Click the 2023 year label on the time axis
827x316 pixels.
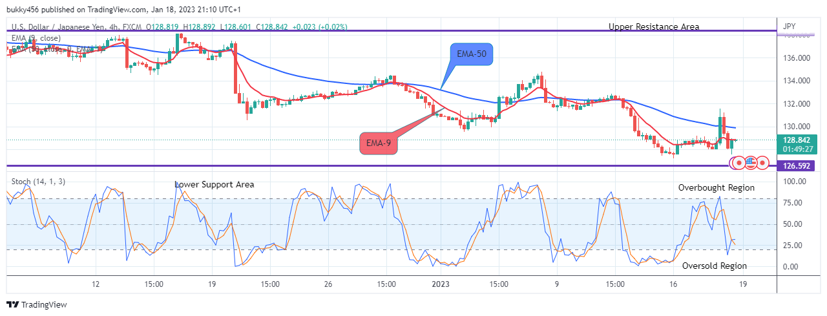441,284
